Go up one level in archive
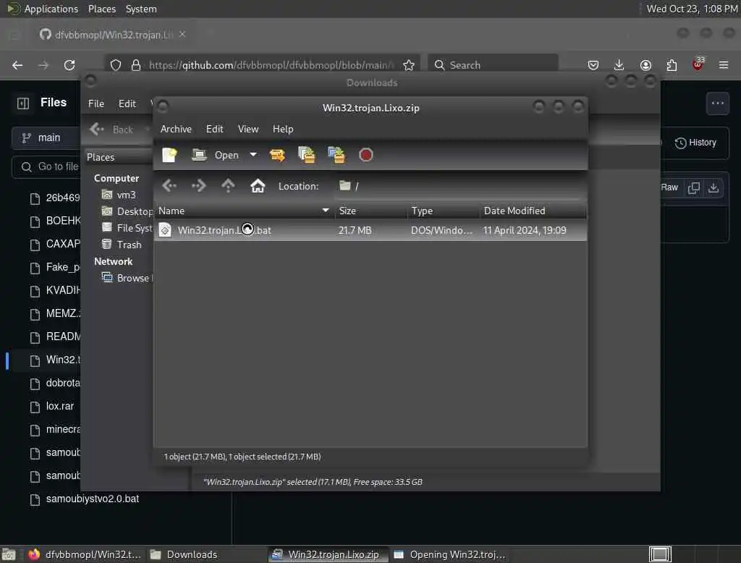The image size is (741, 563). pyautogui.click(x=228, y=186)
